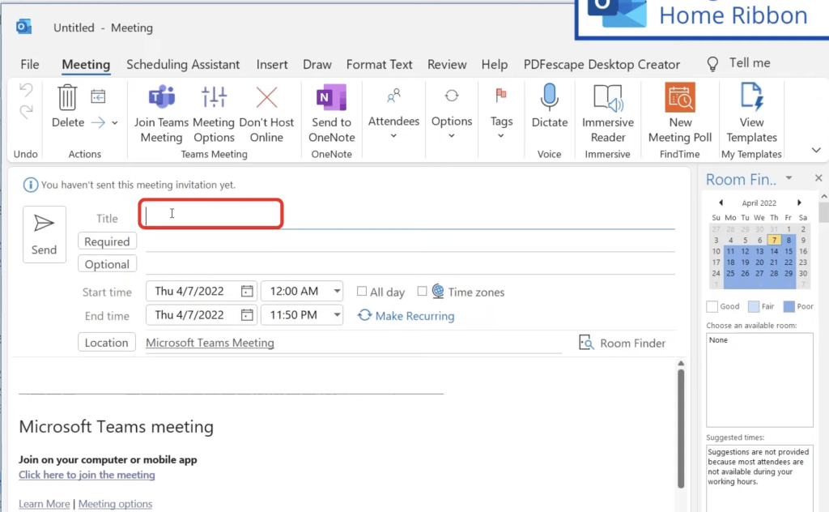Image resolution: width=829 pixels, height=512 pixels.
Task: Open the Meeting options link
Action: pos(115,504)
